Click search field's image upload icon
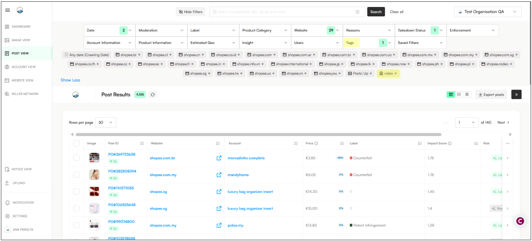 357,12
